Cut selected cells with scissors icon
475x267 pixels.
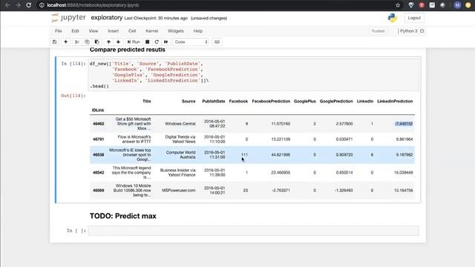click(77, 42)
